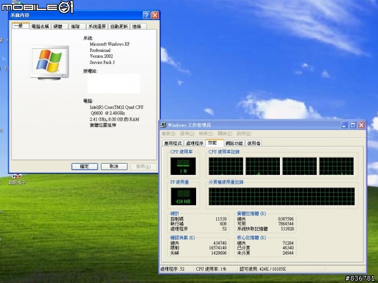Close the 系統內容 dialog

pos(155,15)
